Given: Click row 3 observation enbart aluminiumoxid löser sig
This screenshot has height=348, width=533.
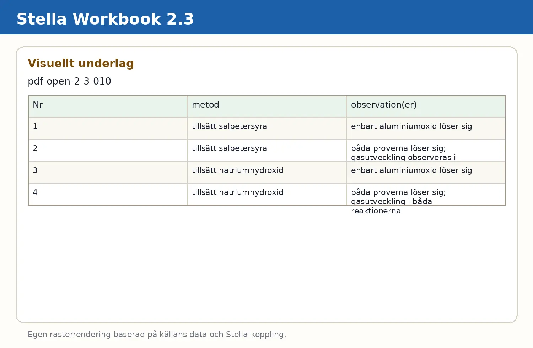Looking at the screenshot, I should 411,170.
